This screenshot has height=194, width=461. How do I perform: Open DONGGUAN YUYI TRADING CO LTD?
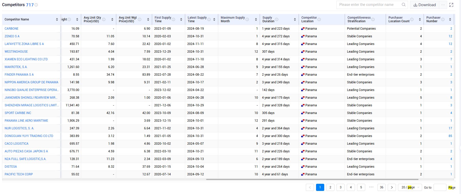tap(29, 136)
